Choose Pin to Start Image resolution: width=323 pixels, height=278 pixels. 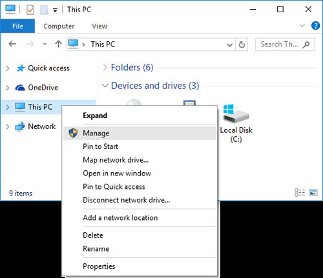pyautogui.click(x=140, y=146)
